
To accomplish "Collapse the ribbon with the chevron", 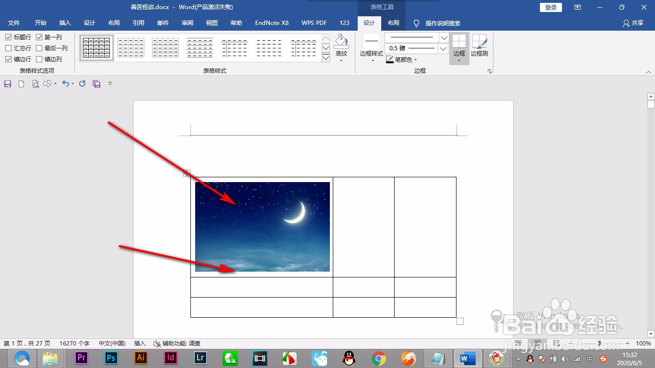I will [x=649, y=72].
